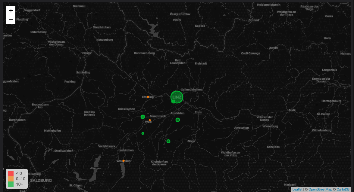This screenshot has height=192, width=354.
Task: Select the orange marker at Gmunden
Action: click(x=124, y=161)
